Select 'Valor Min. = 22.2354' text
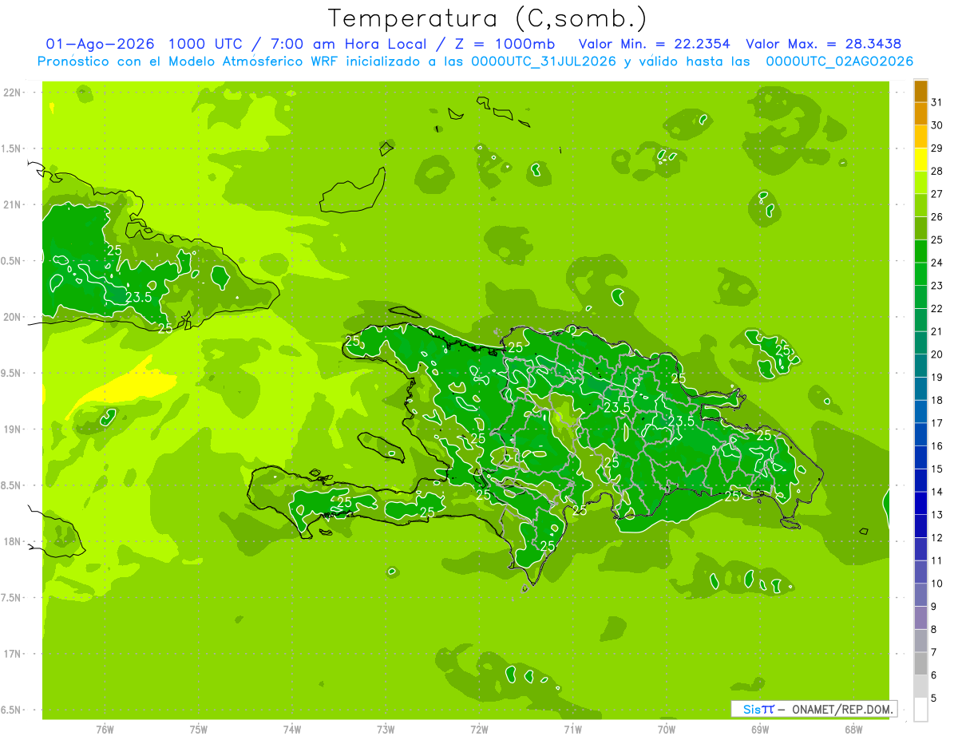 655,44
